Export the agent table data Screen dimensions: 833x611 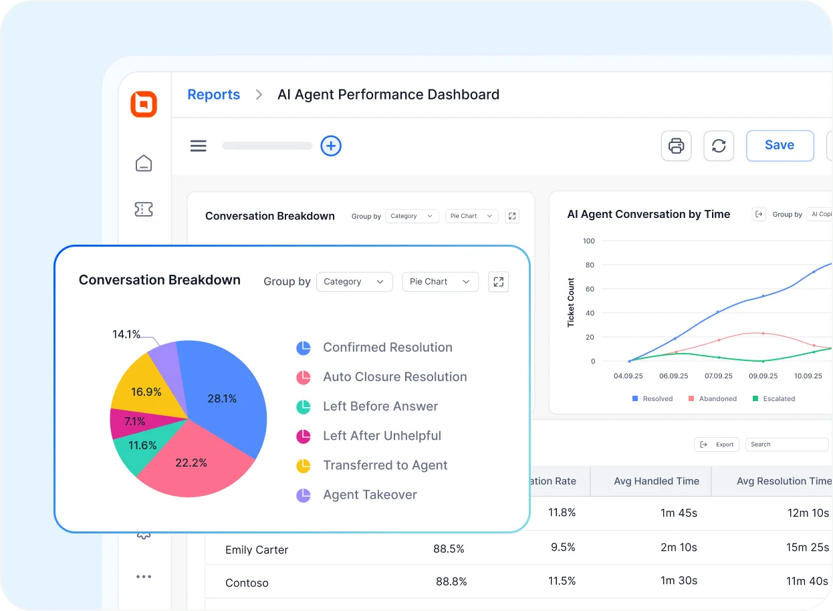pos(716,444)
